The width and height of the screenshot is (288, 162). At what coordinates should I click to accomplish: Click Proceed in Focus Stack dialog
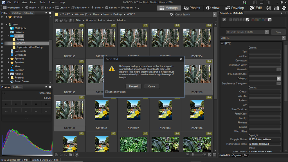pyautogui.click(x=133, y=86)
